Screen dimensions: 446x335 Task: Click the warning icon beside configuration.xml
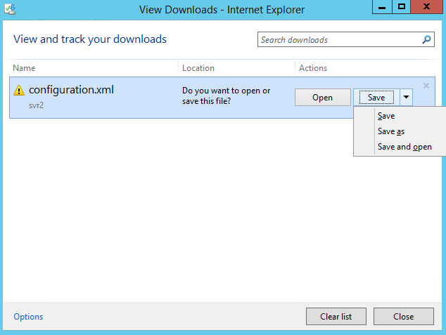click(19, 91)
